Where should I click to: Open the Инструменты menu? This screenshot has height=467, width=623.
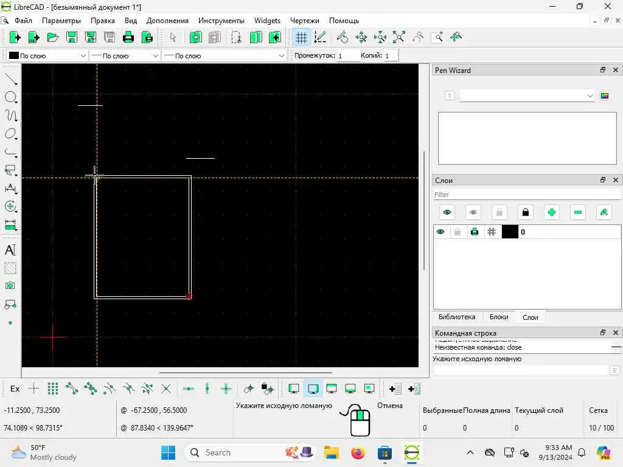click(x=221, y=21)
